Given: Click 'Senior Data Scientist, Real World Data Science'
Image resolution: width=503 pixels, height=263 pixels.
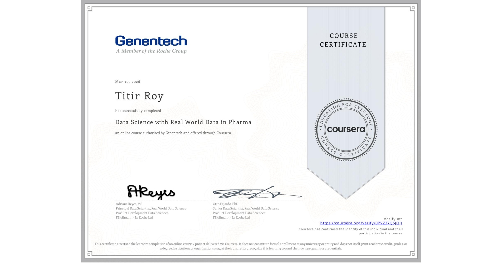Looking at the screenshot, I should 246,208.
